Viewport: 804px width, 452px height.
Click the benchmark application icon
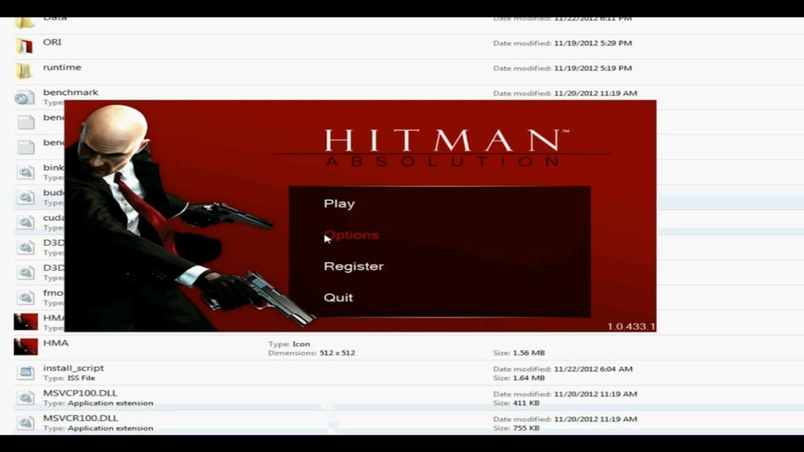click(x=24, y=97)
